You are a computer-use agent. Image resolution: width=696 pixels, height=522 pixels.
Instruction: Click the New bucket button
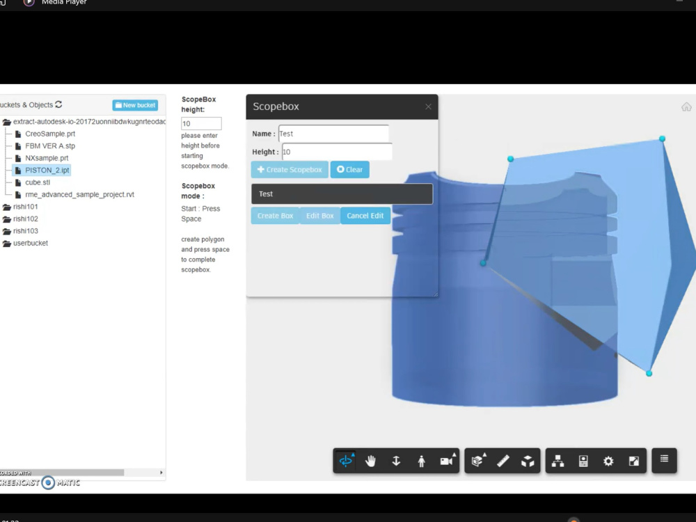135,105
